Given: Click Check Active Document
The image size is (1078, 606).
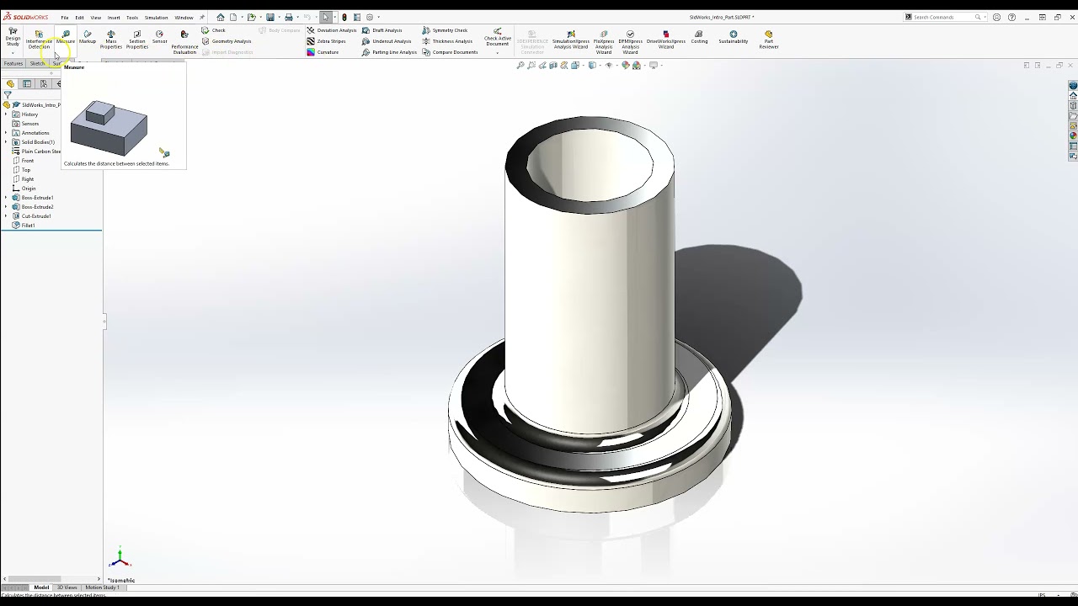Looking at the screenshot, I should coord(498,38).
